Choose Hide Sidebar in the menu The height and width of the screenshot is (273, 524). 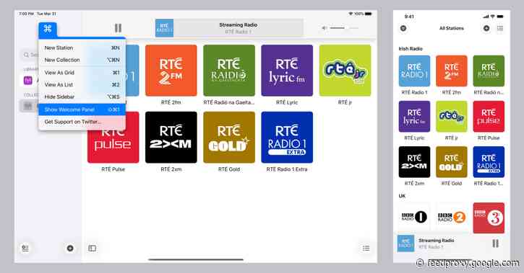(x=82, y=97)
